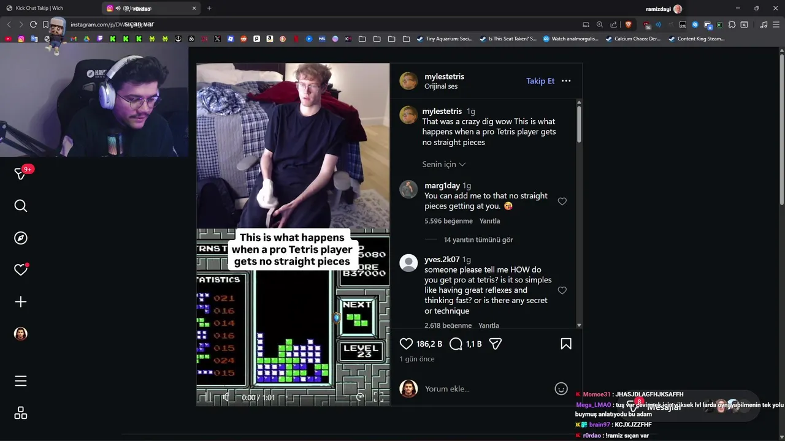Open the browser main hamburger menu
The height and width of the screenshot is (441, 785).
point(776,24)
